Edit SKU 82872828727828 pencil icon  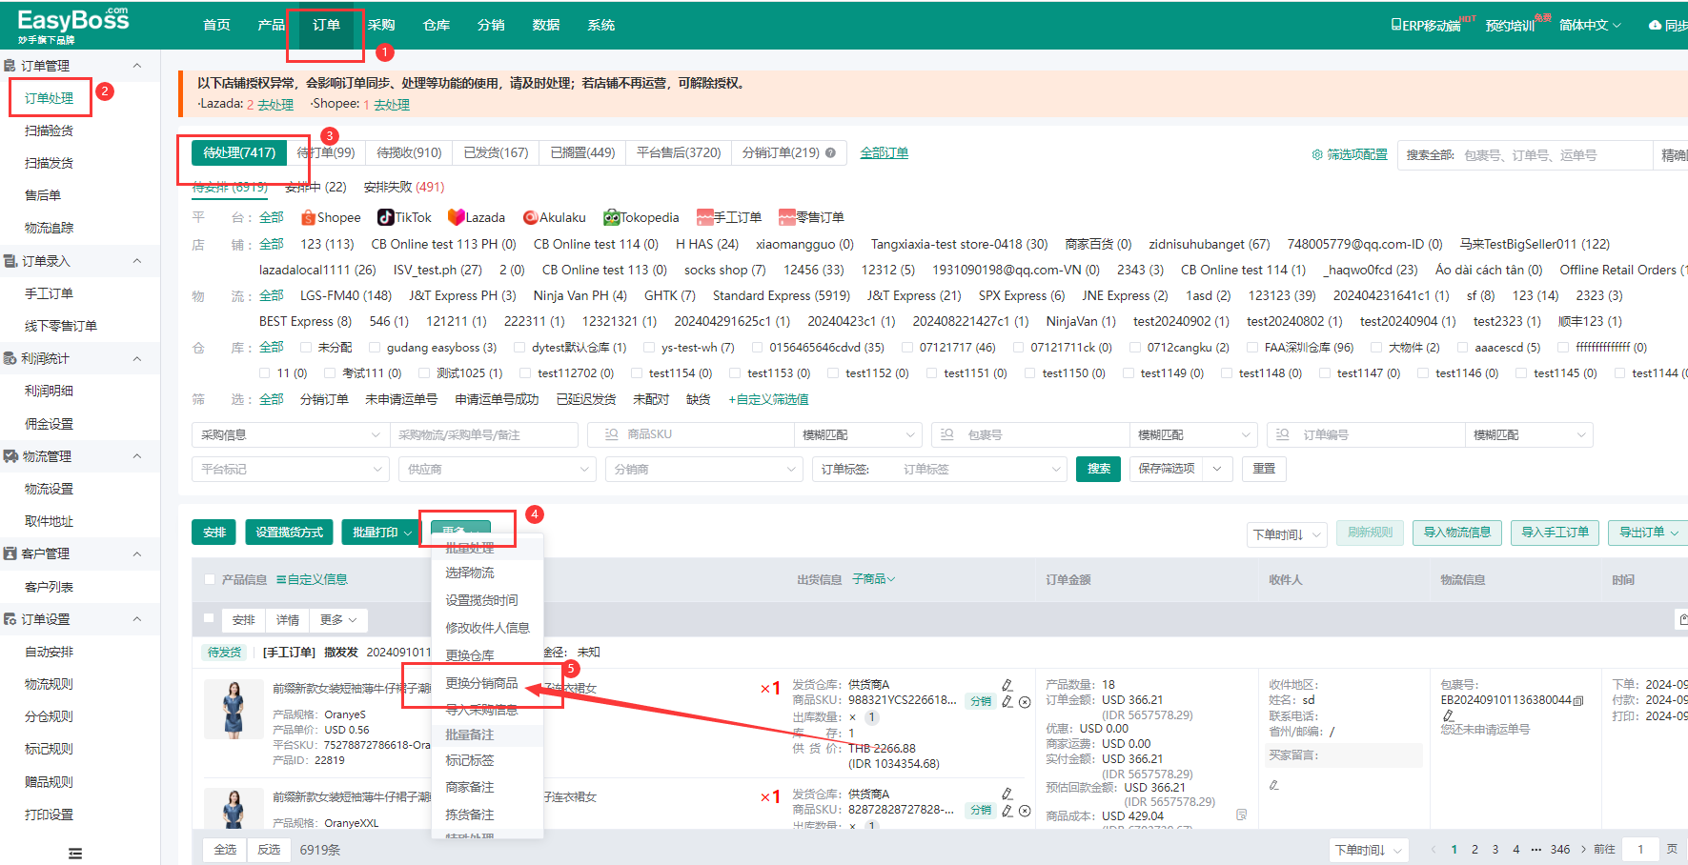[x=1007, y=811]
